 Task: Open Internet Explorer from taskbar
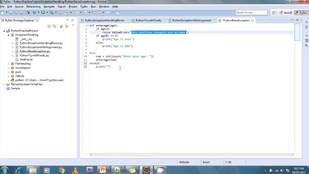pos(19,170)
